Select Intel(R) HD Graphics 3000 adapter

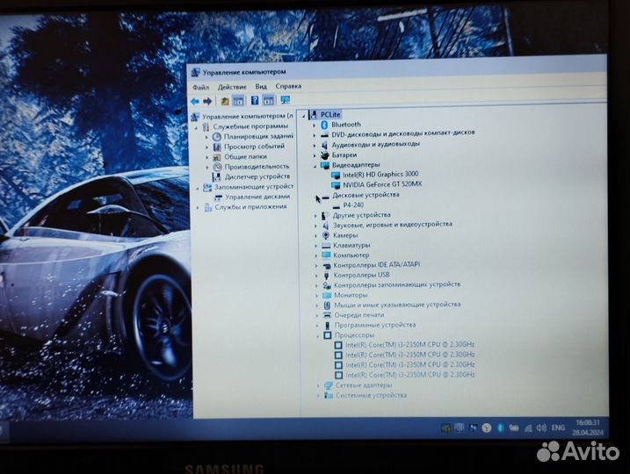[x=380, y=174]
